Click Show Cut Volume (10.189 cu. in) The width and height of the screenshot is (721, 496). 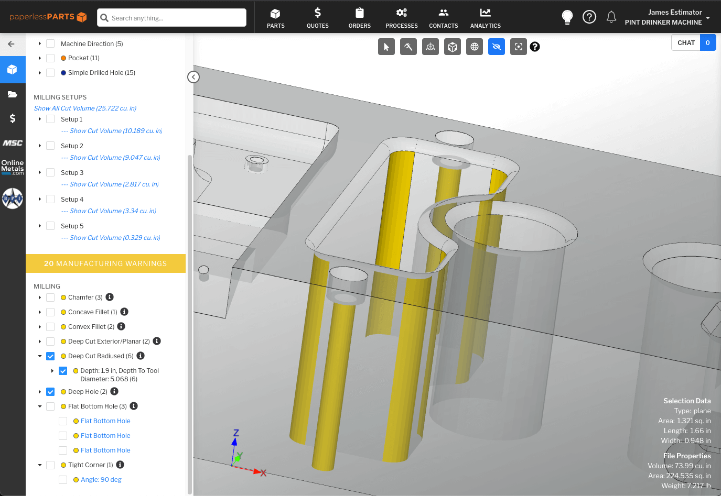(116, 131)
